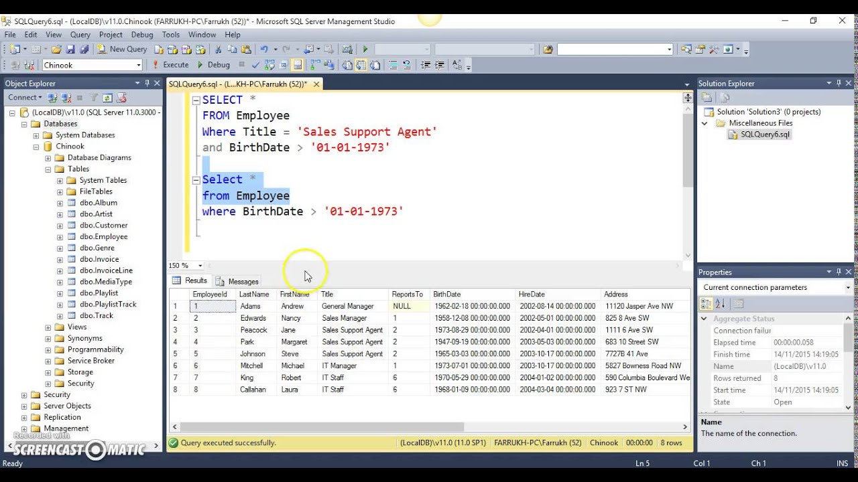Toggle the Results to File icon
Image resolution: width=858 pixels, height=482 pixels.
[375, 65]
